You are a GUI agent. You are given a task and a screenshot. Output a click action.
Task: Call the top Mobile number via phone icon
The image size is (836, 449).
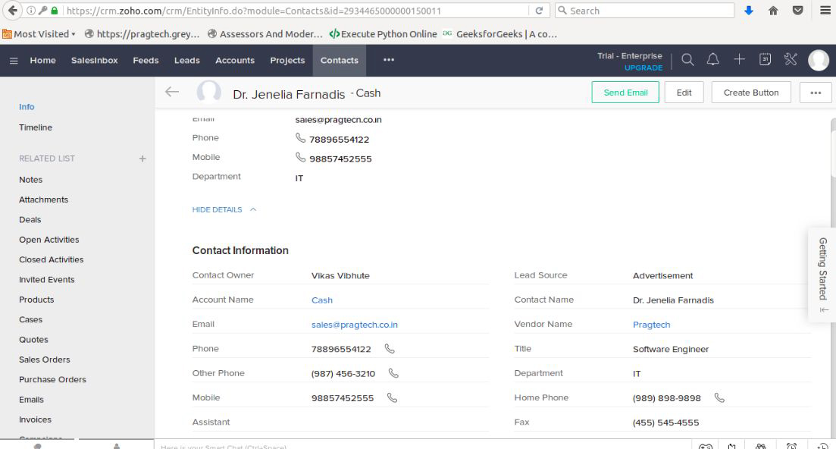[x=301, y=157]
